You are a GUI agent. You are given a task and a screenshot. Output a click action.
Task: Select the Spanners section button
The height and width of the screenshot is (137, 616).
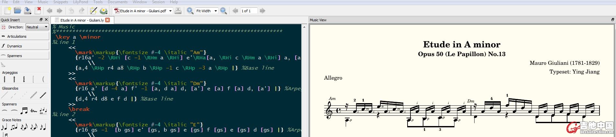tap(25, 56)
